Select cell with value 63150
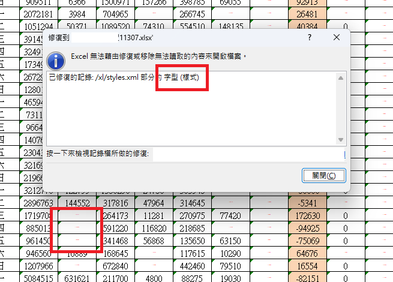This screenshot has height=282, width=393. (230, 241)
